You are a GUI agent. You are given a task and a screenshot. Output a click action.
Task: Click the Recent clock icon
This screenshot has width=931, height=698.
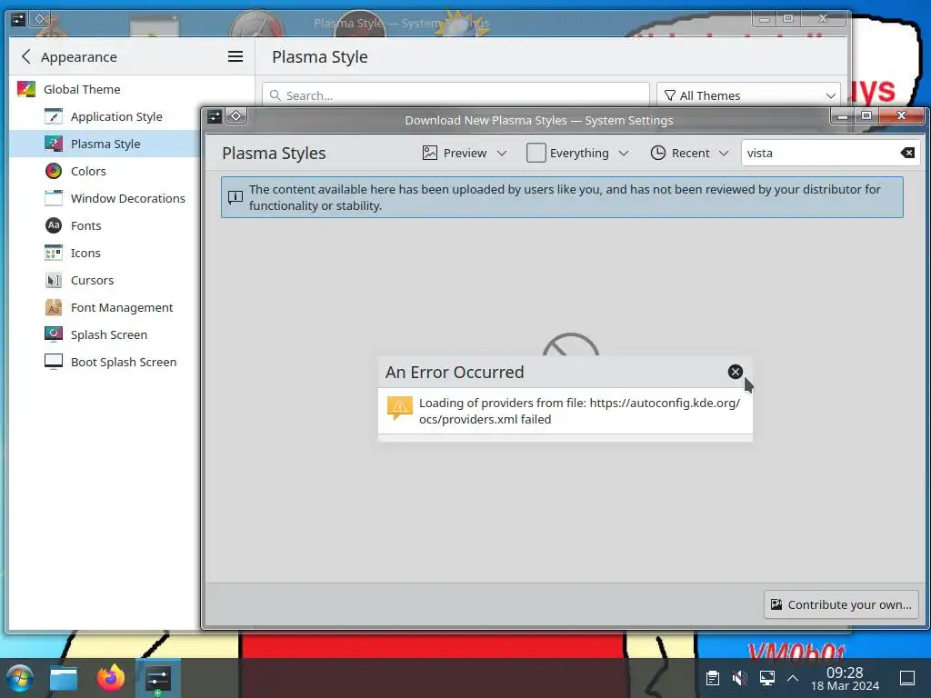click(x=658, y=153)
